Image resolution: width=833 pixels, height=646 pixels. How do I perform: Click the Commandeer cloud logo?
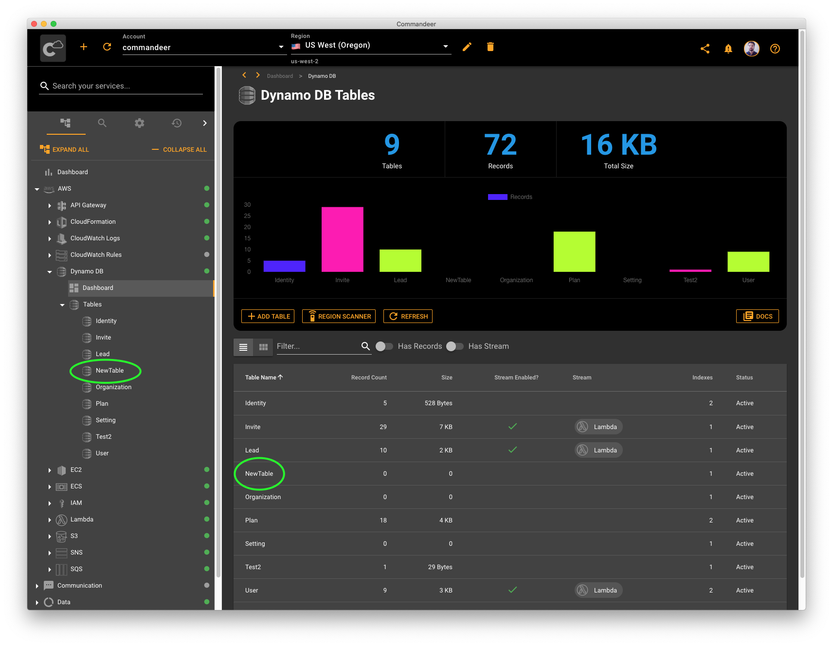pyautogui.click(x=53, y=48)
